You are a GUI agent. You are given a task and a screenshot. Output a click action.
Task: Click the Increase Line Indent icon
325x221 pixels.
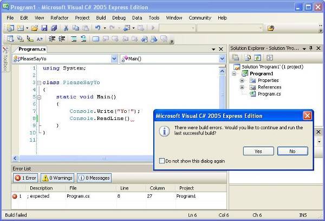point(62,39)
